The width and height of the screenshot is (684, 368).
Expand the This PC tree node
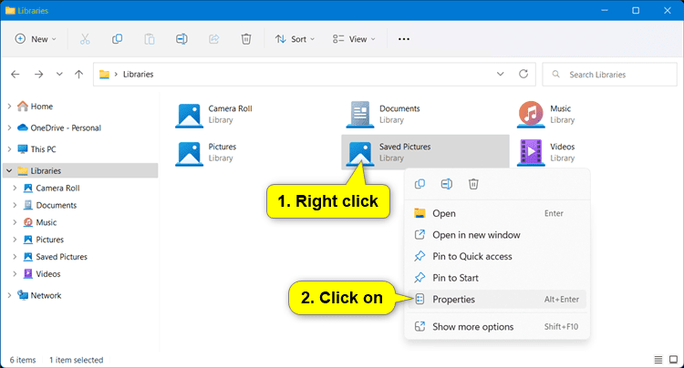click(9, 149)
